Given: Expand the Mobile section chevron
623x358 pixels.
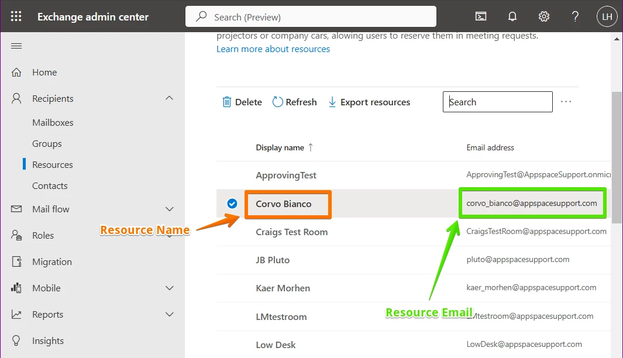Looking at the screenshot, I should click(x=169, y=288).
